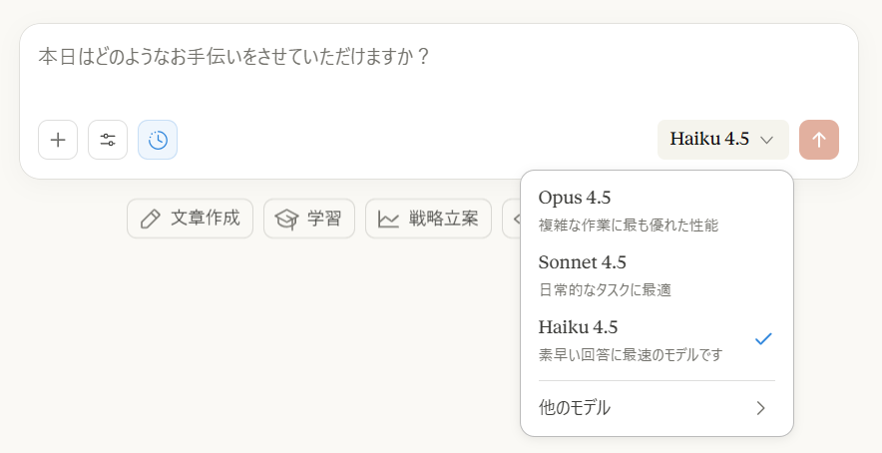This screenshot has height=453, width=882.
Task: Open the 学習 learning suggestion
Action: click(x=309, y=219)
